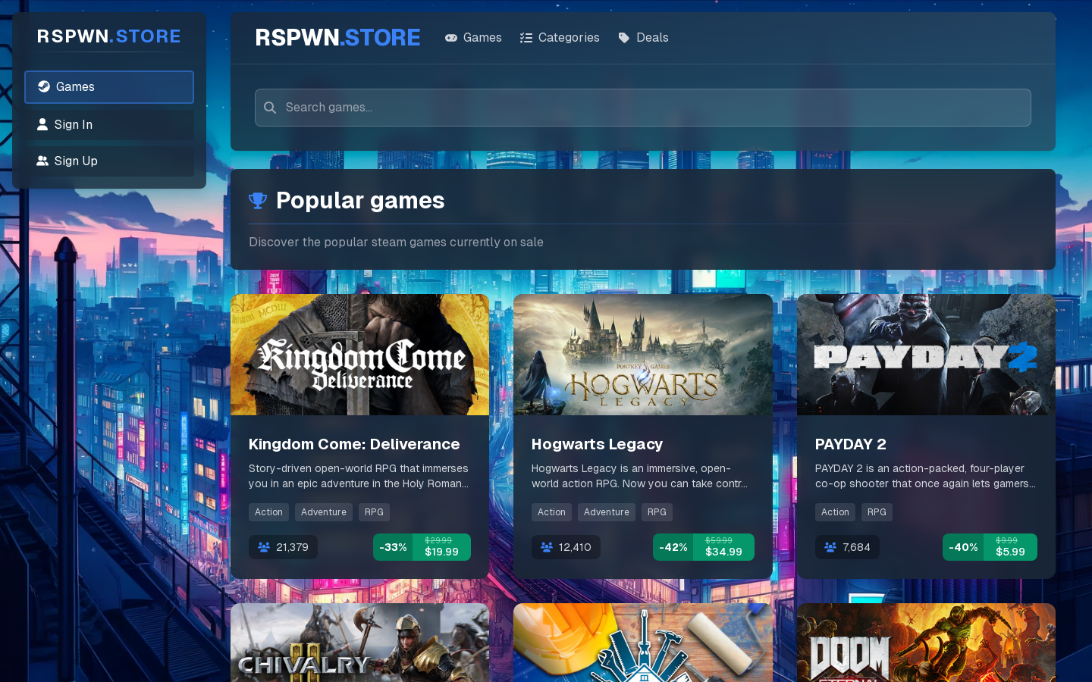
Task: Focus the Search games input field
Action: 643,108
